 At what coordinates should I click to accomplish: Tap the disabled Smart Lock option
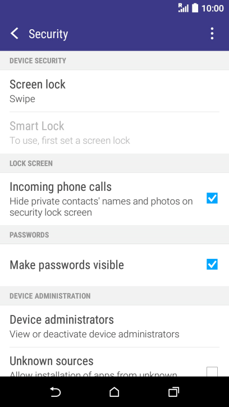coord(114,132)
